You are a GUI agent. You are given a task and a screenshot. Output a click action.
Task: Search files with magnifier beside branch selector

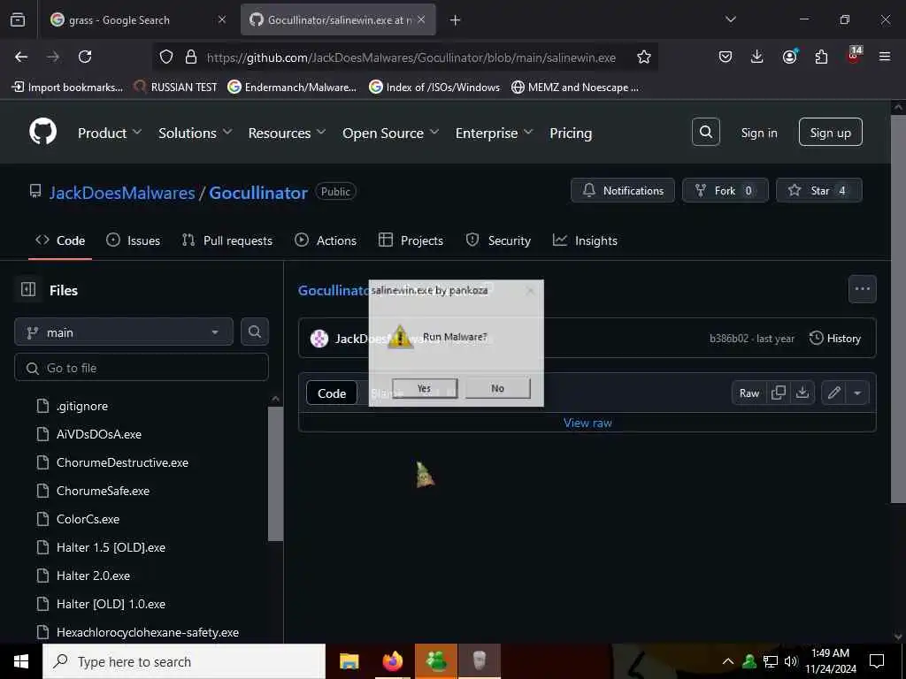255,332
